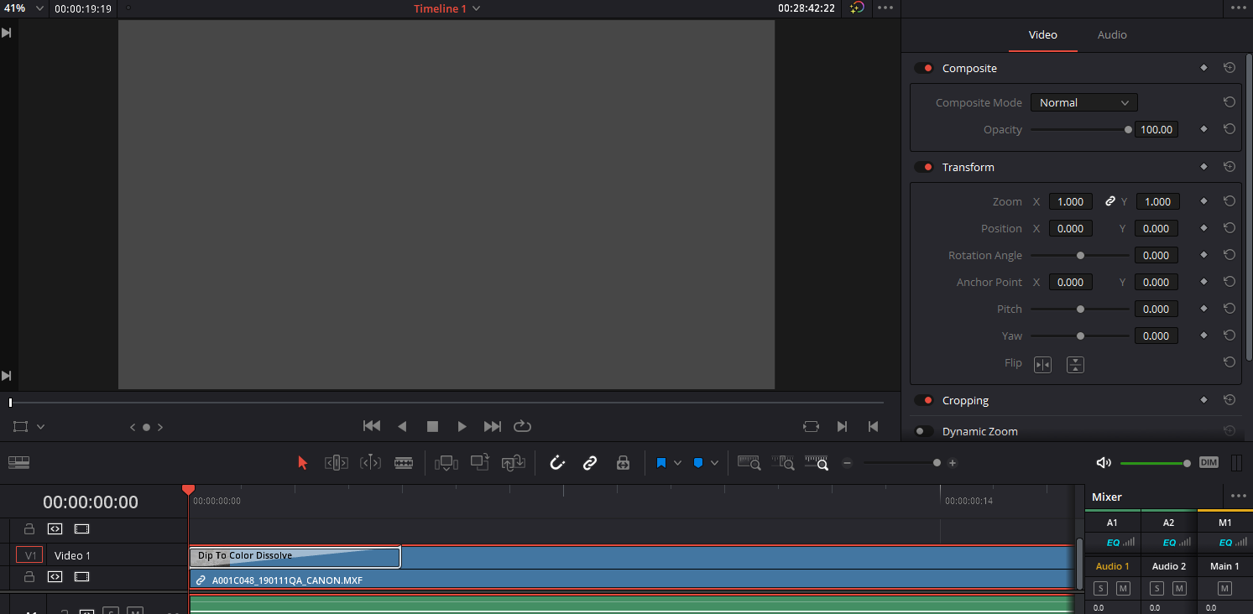Disable the Transform section toggle
This screenshot has width=1253, height=614.
click(924, 167)
